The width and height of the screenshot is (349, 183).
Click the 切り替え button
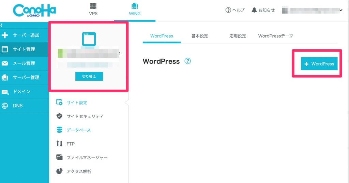(x=89, y=76)
